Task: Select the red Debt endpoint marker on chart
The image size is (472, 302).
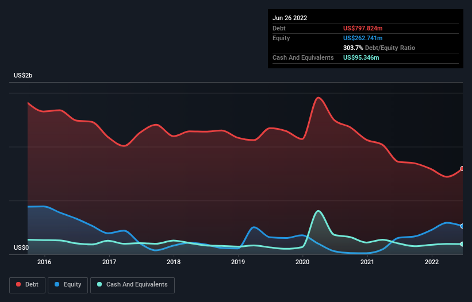Action: point(462,169)
